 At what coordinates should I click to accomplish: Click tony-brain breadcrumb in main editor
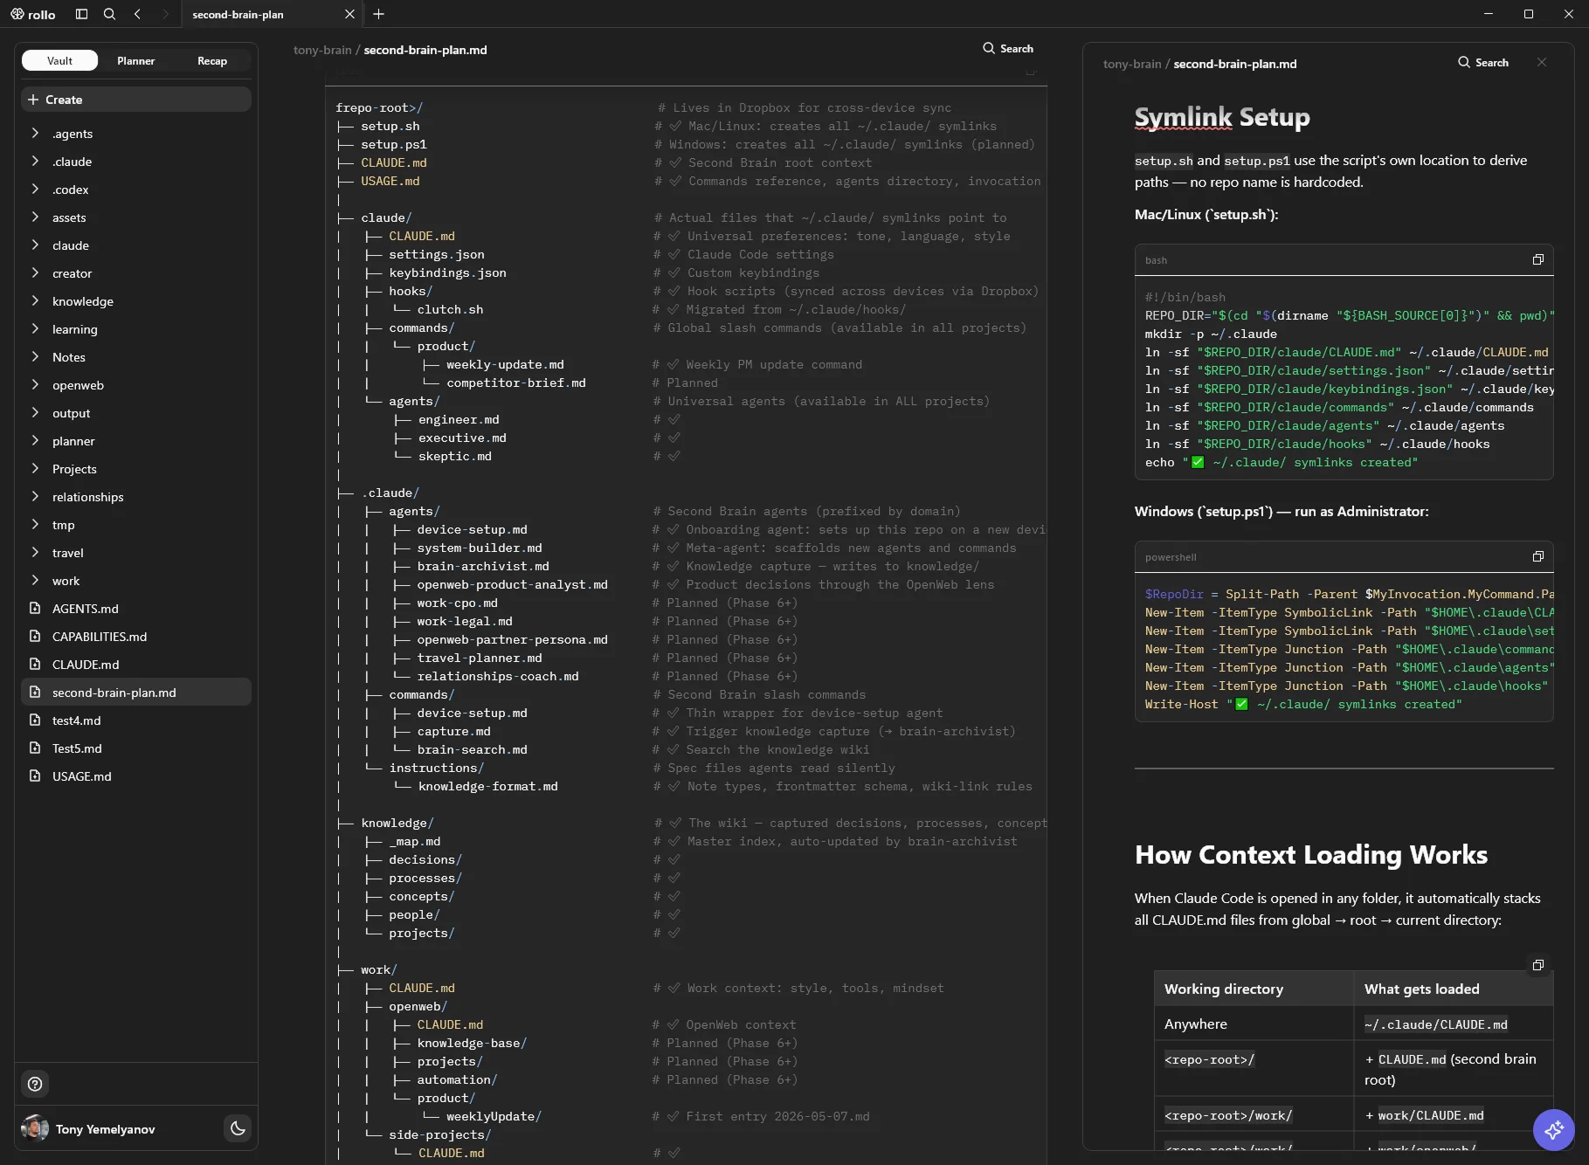pos(322,50)
